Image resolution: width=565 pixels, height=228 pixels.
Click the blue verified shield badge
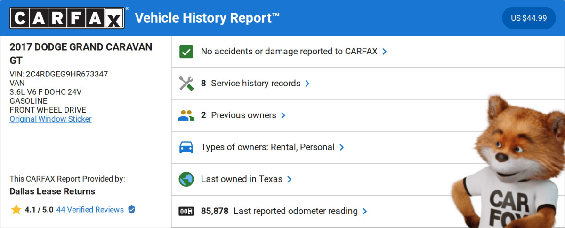(132, 210)
